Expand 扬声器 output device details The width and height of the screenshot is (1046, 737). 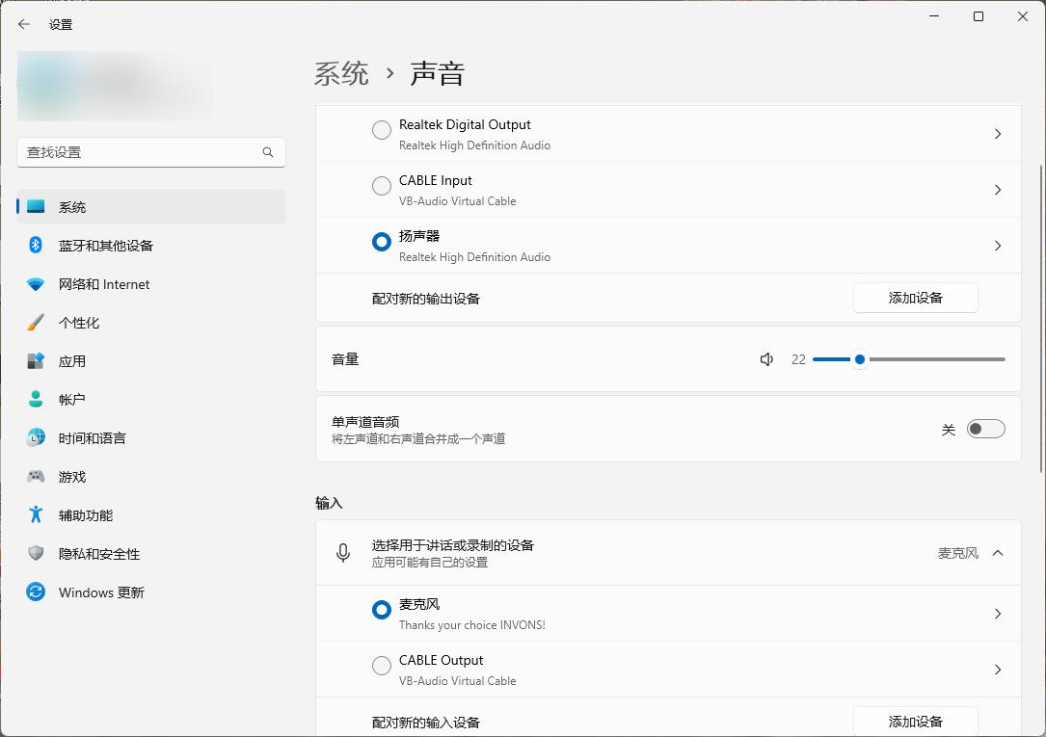997,245
